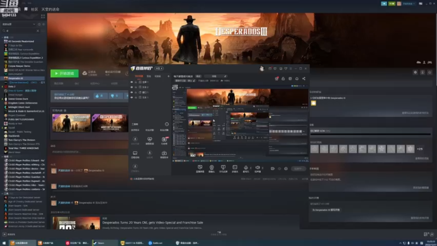Click start streaming button
The width and height of the screenshot is (437, 246).
click(298, 168)
